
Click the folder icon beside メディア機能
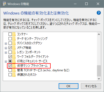[x=14, y=47]
